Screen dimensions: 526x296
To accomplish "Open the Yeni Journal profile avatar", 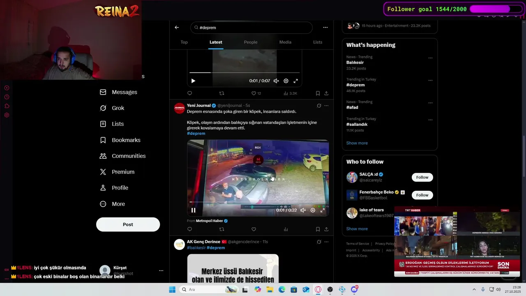I will coord(180,109).
